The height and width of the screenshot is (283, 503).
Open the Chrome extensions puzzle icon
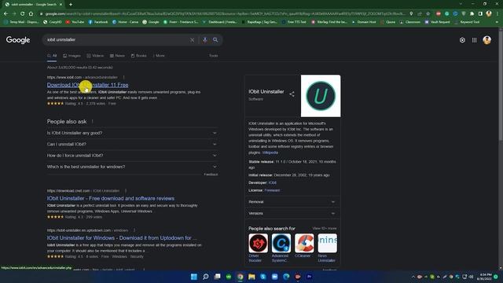coord(472,14)
